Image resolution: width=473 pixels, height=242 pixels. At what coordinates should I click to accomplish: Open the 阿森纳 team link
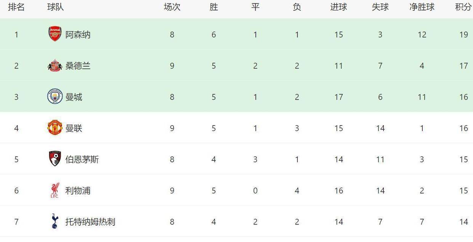pos(78,35)
